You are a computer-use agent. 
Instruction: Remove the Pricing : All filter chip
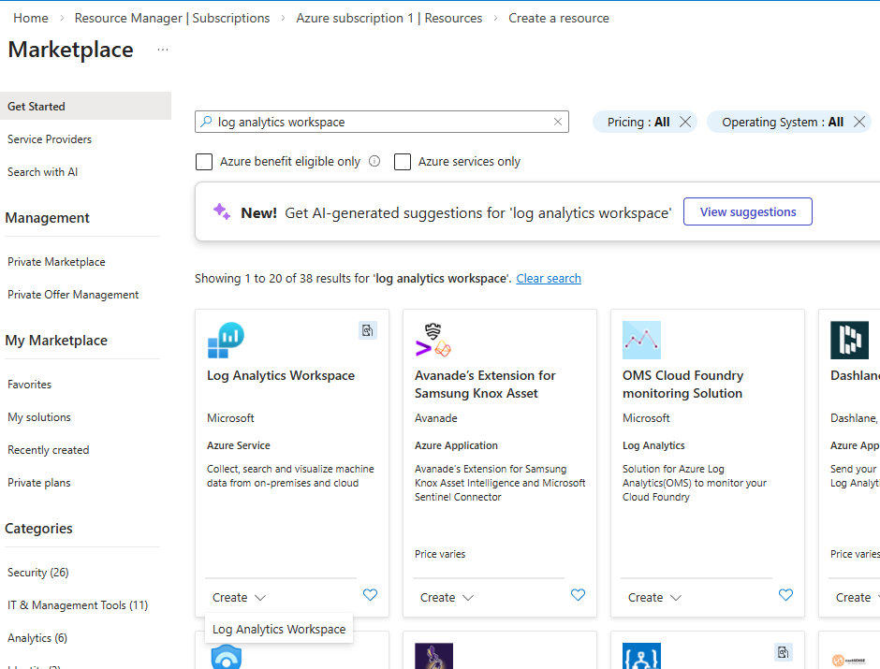684,122
